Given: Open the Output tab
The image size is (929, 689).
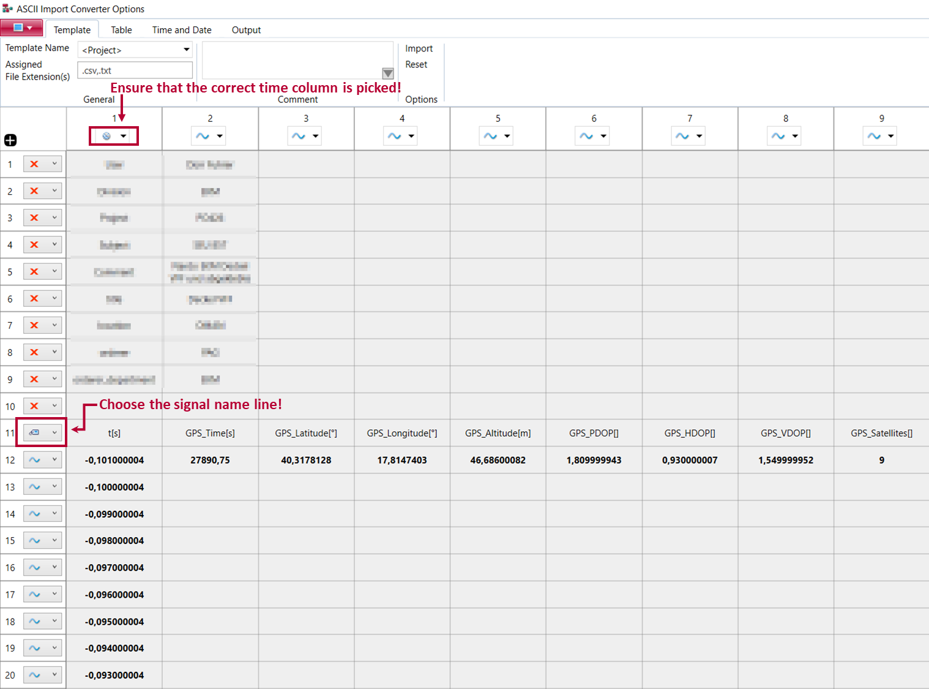Looking at the screenshot, I should pyautogui.click(x=246, y=30).
